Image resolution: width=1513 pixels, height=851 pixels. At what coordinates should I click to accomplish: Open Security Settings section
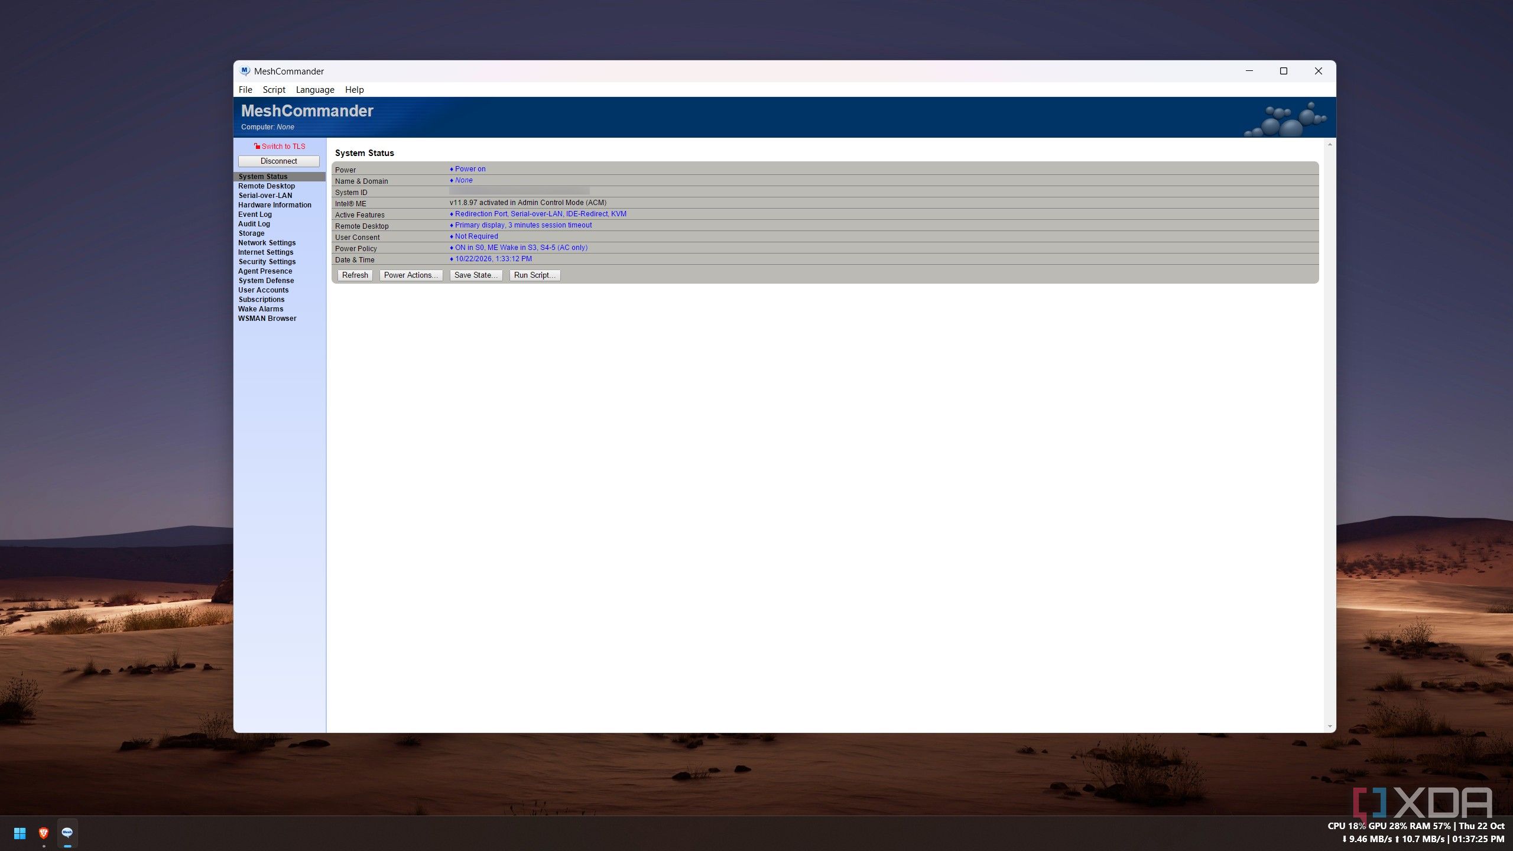pyautogui.click(x=267, y=262)
